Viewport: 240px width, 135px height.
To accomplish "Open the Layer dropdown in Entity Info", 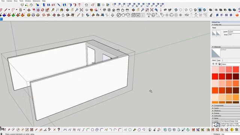I will [x=234, y=31].
